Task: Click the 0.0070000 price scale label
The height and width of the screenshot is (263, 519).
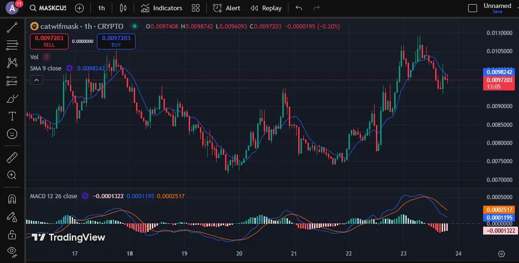Action: click(499, 180)
